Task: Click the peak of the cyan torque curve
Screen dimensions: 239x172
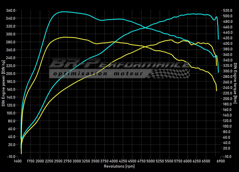Action: (62, 12)
